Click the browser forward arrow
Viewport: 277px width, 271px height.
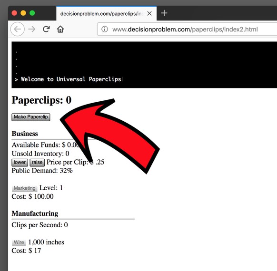32,29
